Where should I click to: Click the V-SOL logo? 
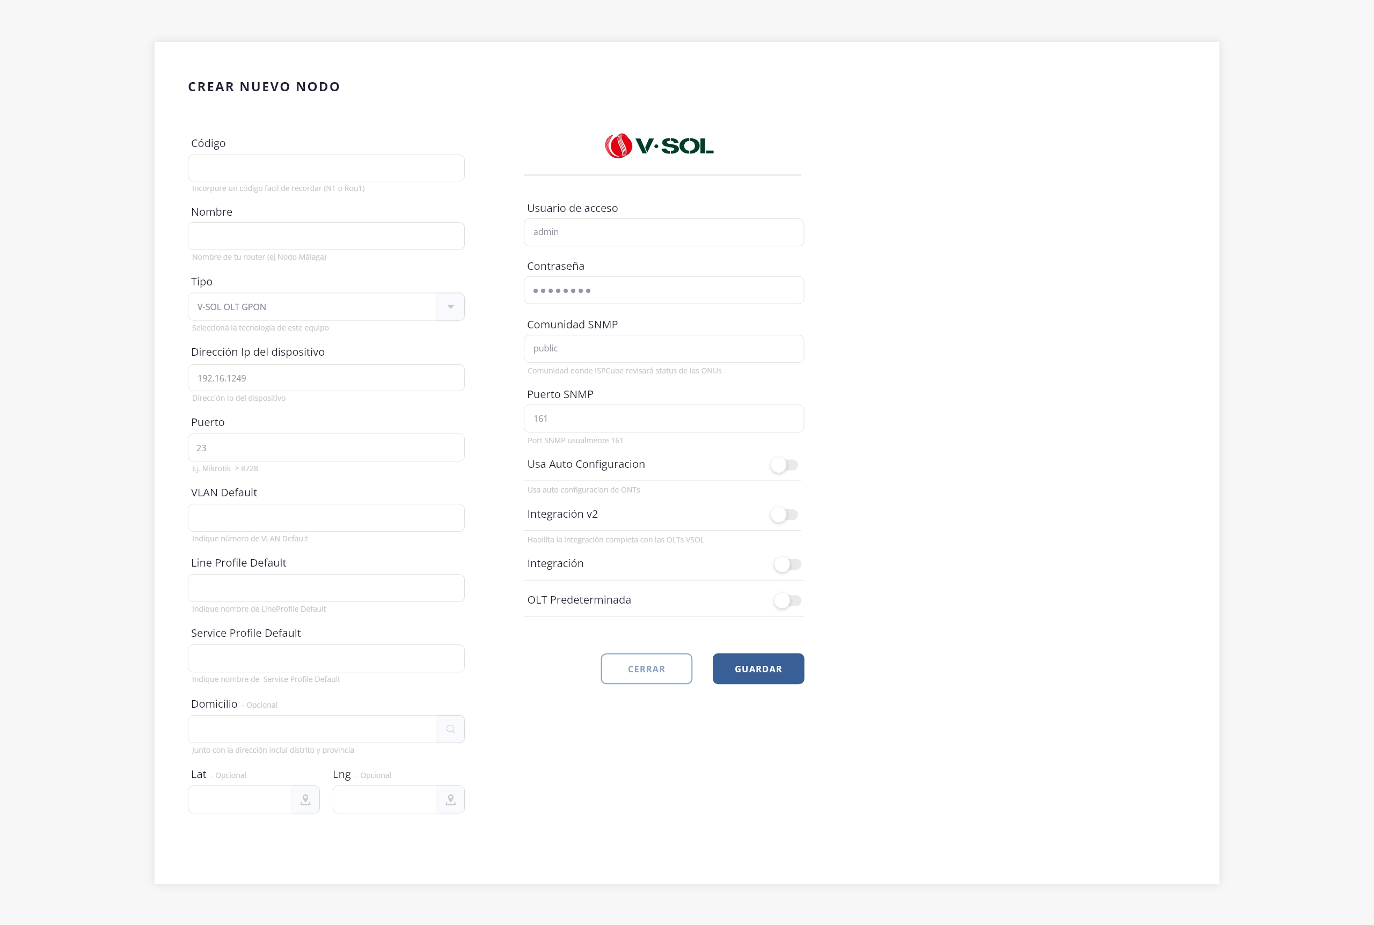click(x=659, y=146)
